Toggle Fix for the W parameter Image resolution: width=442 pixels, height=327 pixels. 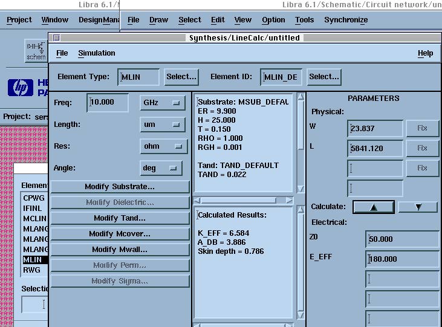[x=422, y=128]
